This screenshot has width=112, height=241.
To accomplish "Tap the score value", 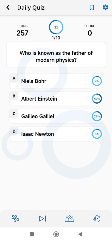I will click(90, 33).
